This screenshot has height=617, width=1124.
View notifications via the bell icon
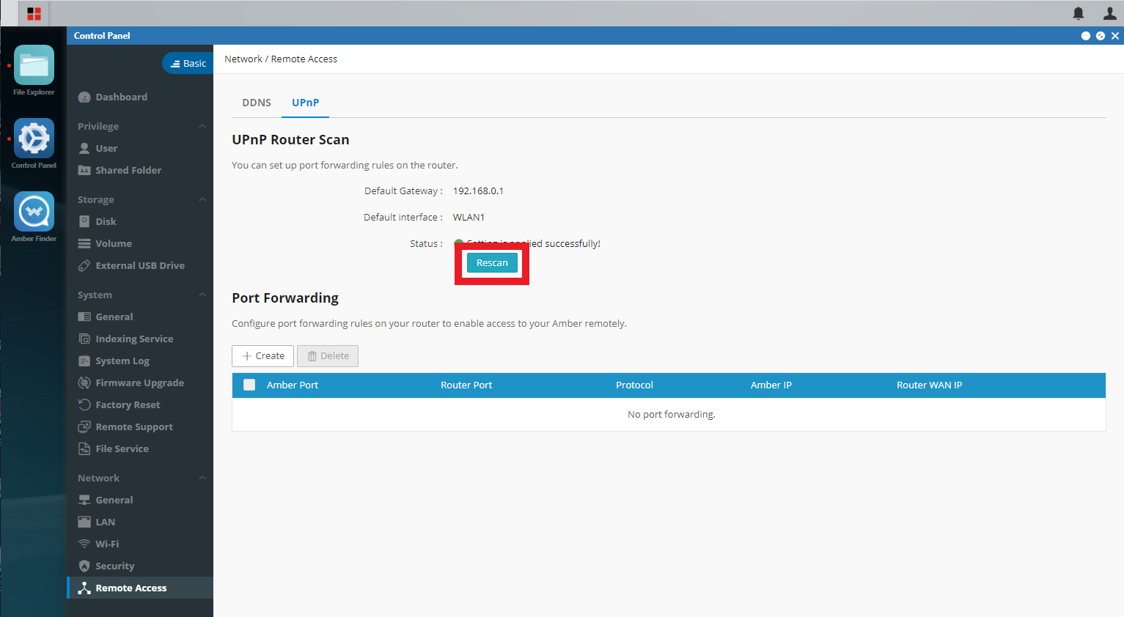(x=1078, y=13)
